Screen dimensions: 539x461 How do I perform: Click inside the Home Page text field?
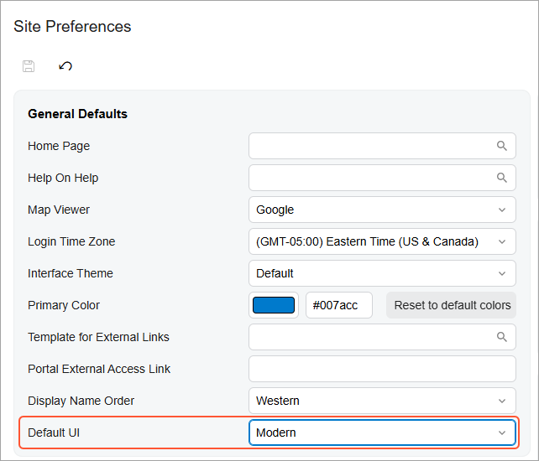369,146
